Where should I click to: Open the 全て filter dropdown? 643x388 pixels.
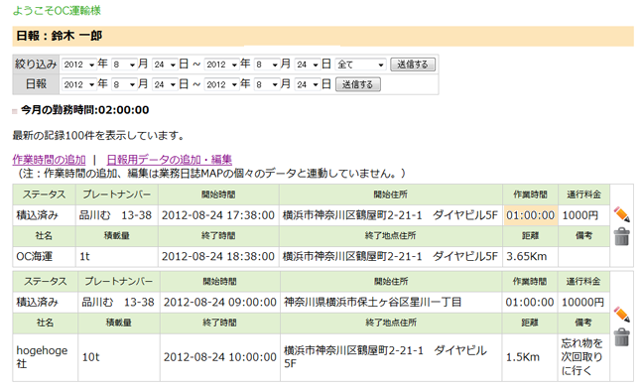[x=361, y=65]
